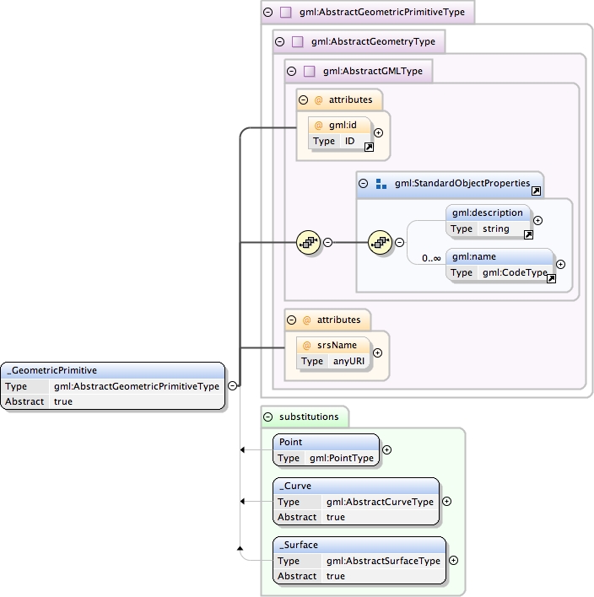Expand _Surface substitution element
This screenshot has height=597, width=594.
[453, 561]
